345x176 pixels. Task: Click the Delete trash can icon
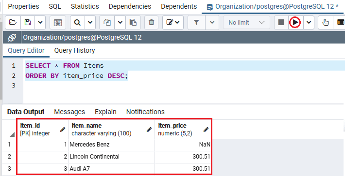pyautogui.click(x=152, y=22)
